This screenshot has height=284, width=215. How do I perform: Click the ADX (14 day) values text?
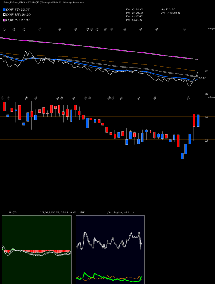(121, 213)
